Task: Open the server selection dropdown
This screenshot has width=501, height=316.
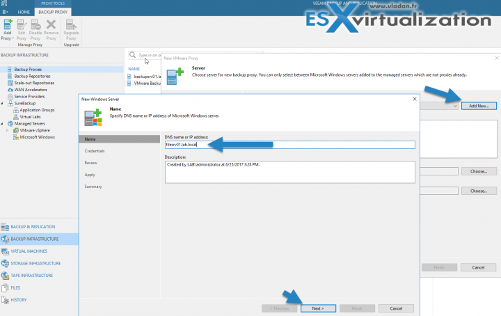Action: (455, 106)
